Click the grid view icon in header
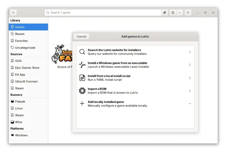This screenshot has height=151, width=227. click(x=173, y=13)
